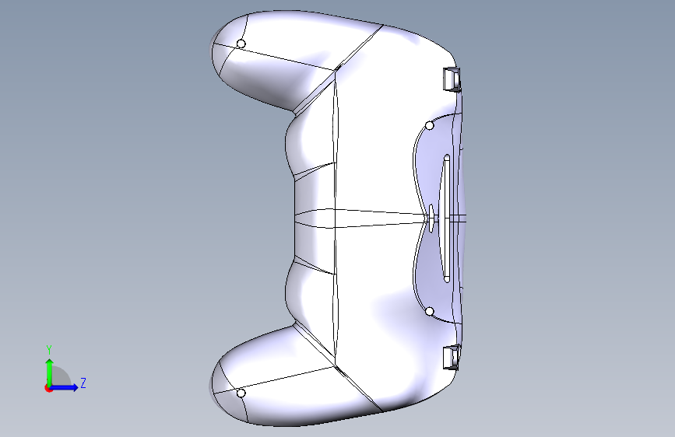
Task: Select the upper rectangular clip on the controller edge
Action: (452, 79)
